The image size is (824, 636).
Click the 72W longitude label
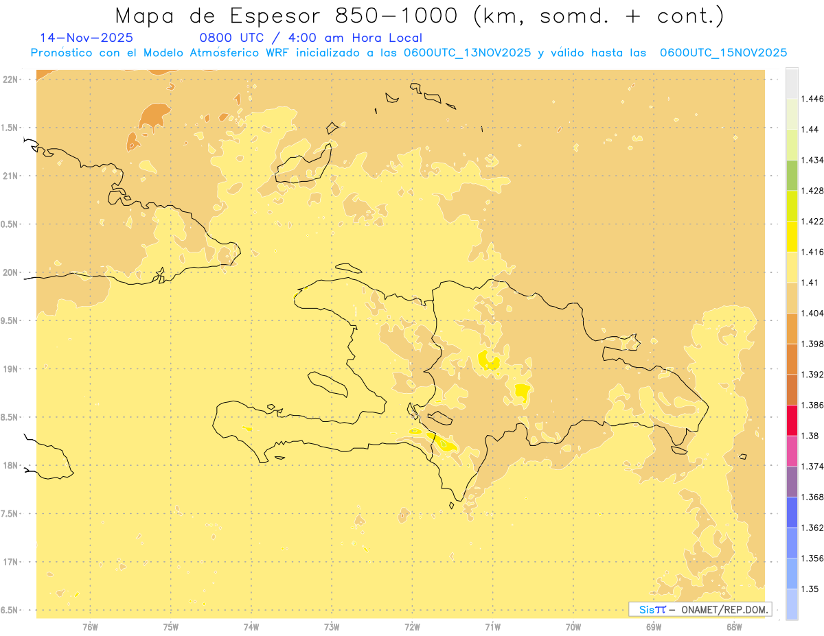pos(412,627)
